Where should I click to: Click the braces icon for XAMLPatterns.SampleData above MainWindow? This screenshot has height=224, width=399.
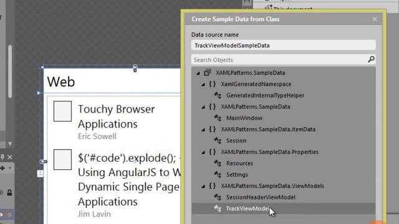click(212, 106)
